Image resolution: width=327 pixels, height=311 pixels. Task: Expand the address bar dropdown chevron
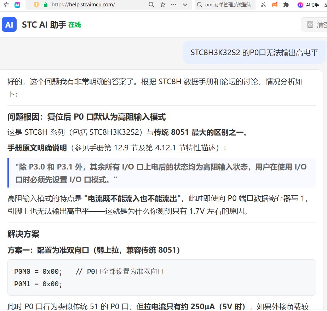185,5
